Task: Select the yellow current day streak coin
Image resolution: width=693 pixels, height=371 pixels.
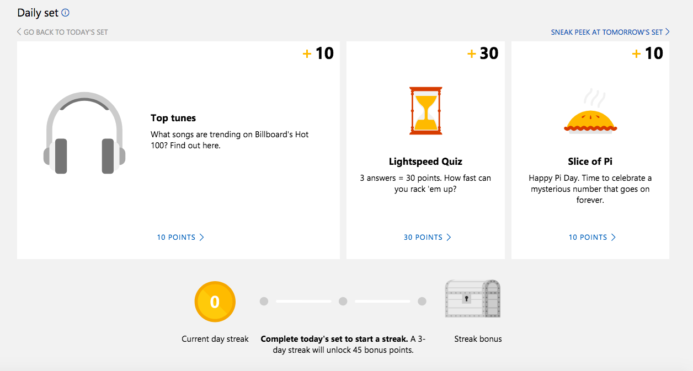Action: (x=215, y=302)
